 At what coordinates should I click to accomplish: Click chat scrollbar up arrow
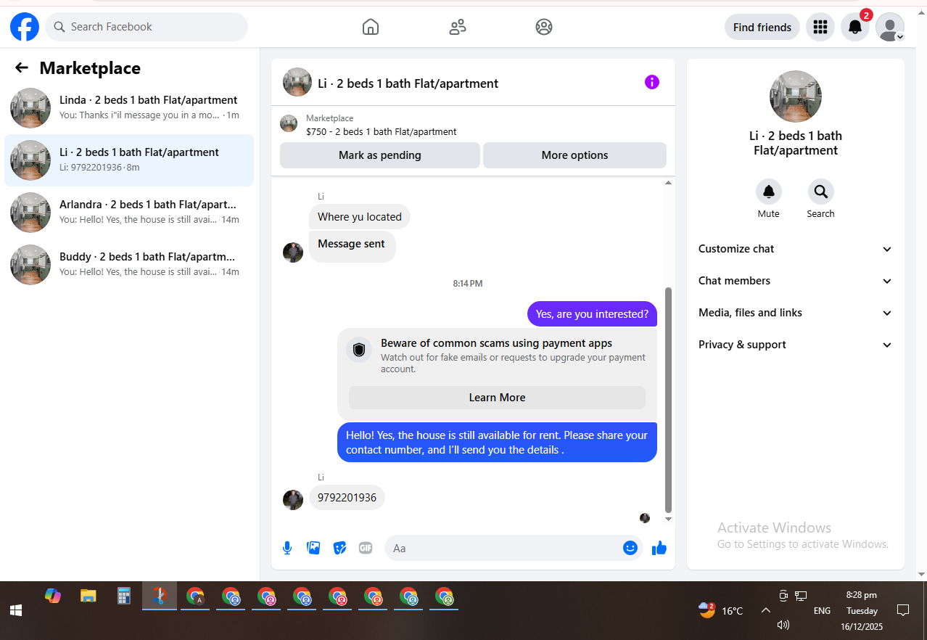click(x=669, y=183)
